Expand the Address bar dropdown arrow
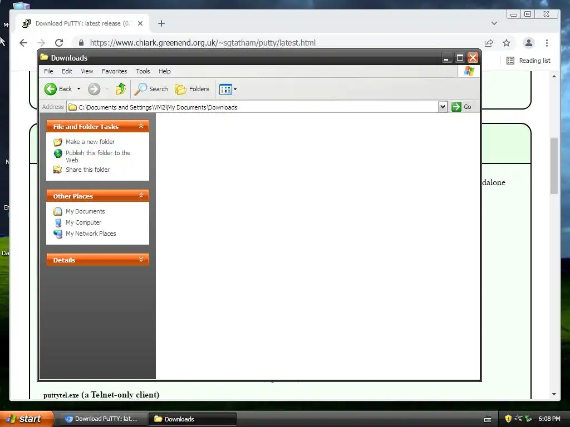 (443, 107)
